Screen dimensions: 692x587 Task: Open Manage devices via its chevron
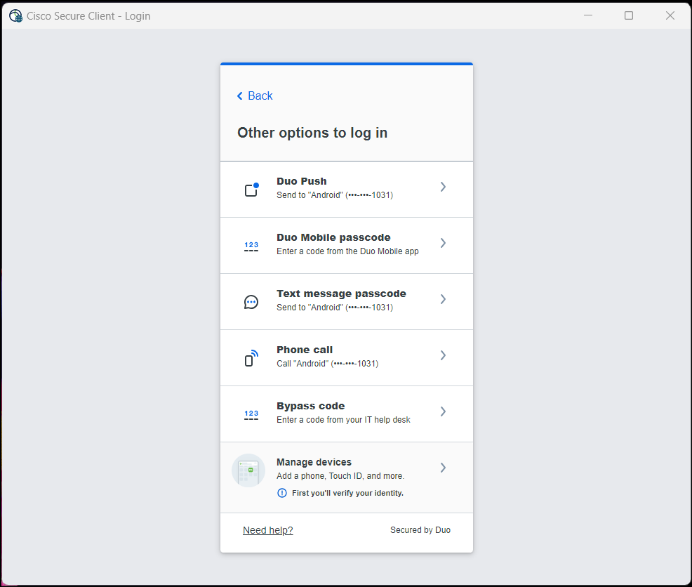pyautogui.click(x=443, y=468)
